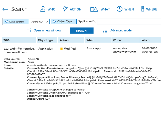Image resolution: width=164 pixels, height=115 pixels.
Task: Click the Azure App cell
Action: pyautogui.click(x=94, y=48)
